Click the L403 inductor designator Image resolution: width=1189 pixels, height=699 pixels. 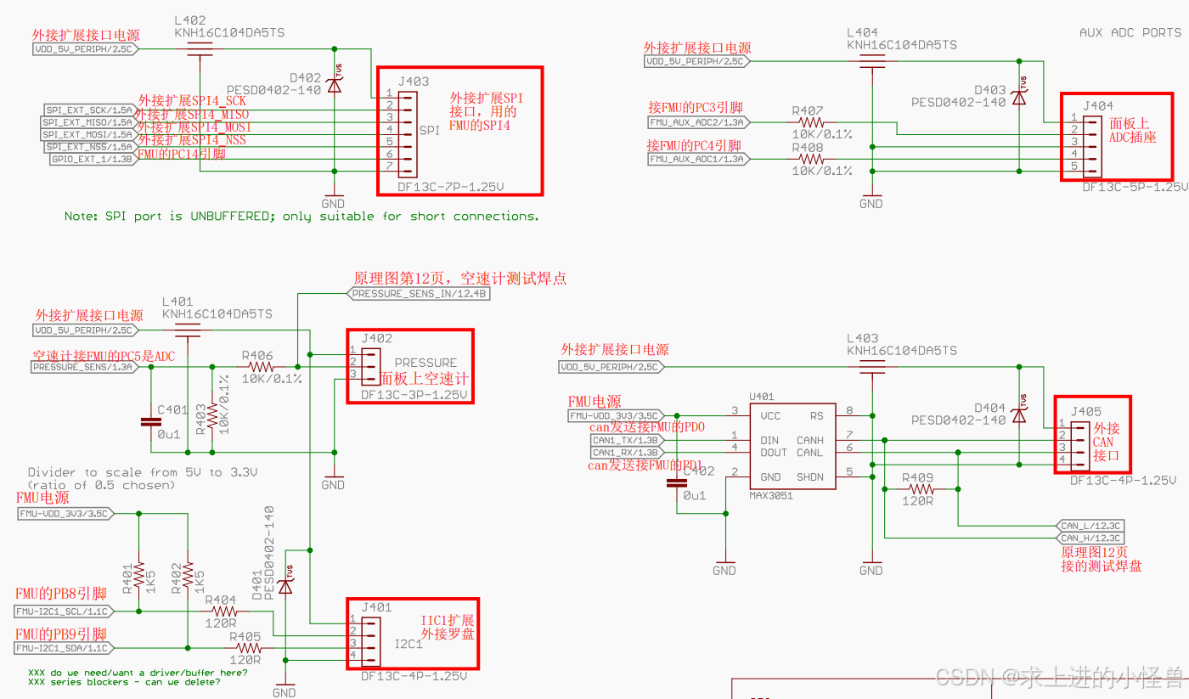[862, 338]
